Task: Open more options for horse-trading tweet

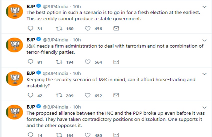Action: 204,74
